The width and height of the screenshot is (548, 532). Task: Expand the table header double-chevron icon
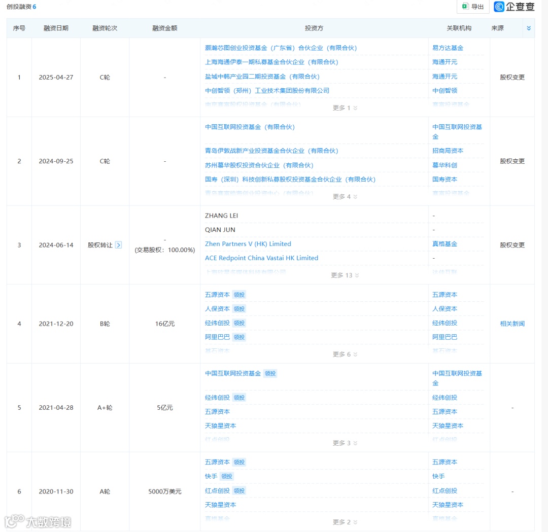(528, 28)
